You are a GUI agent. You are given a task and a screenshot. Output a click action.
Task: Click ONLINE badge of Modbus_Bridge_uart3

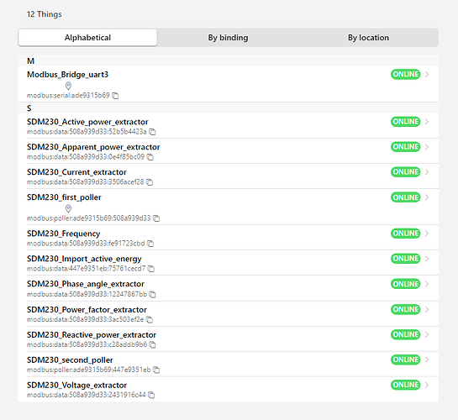(x=405, y=75)
